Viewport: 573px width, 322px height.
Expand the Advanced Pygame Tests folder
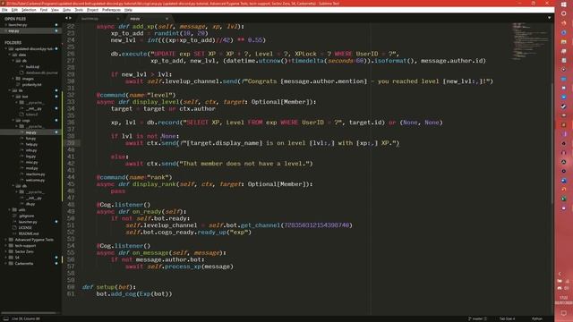click(6, 240)
